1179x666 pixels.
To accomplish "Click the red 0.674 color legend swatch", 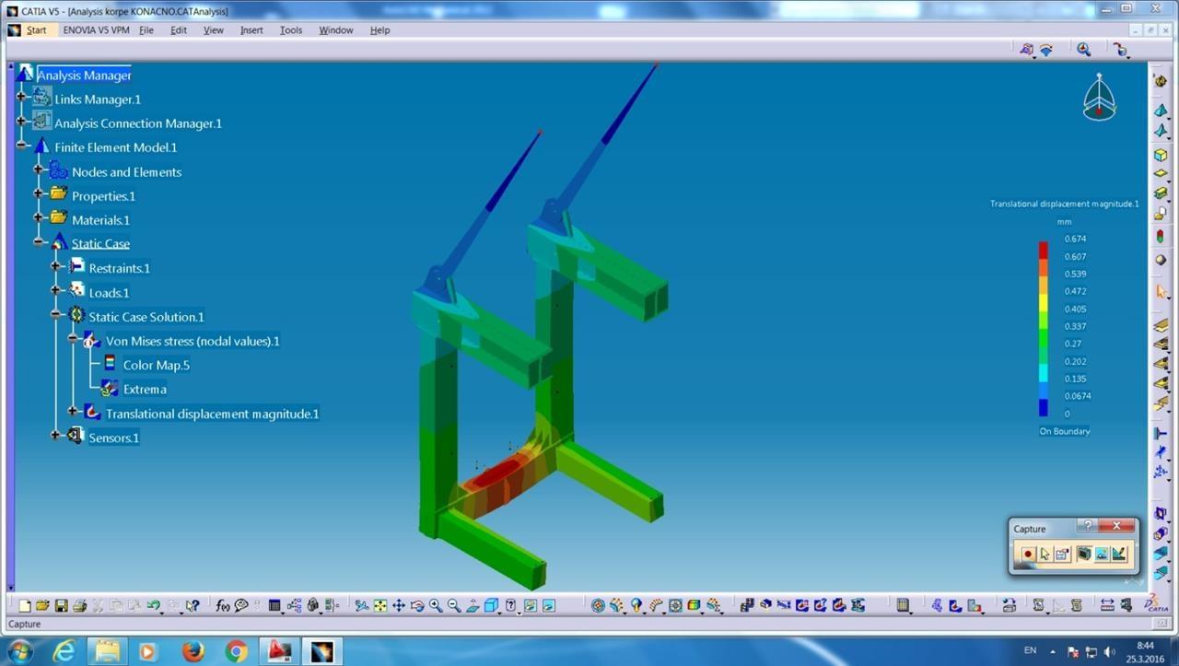I will point(1044,250).
